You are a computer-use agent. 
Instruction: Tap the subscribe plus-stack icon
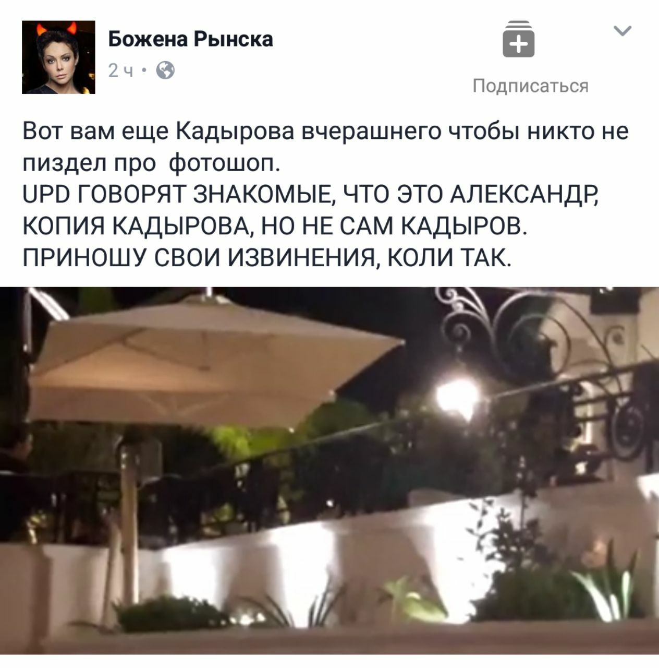(x=518, y=39)
